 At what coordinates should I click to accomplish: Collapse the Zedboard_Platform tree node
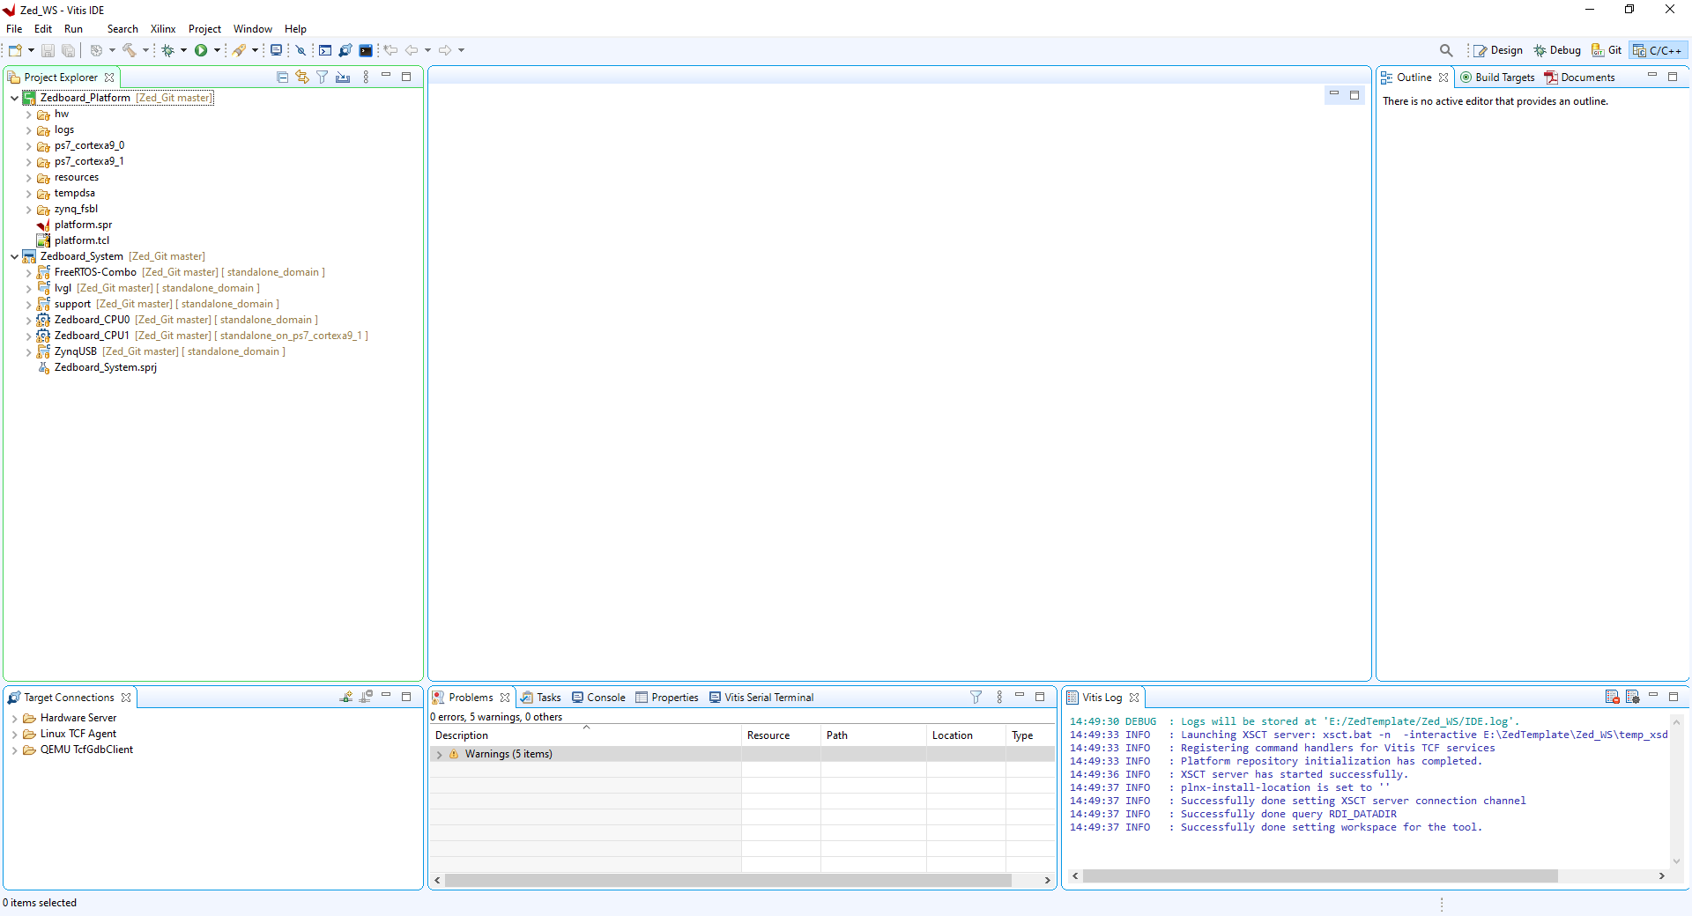[x=15, y=98]
